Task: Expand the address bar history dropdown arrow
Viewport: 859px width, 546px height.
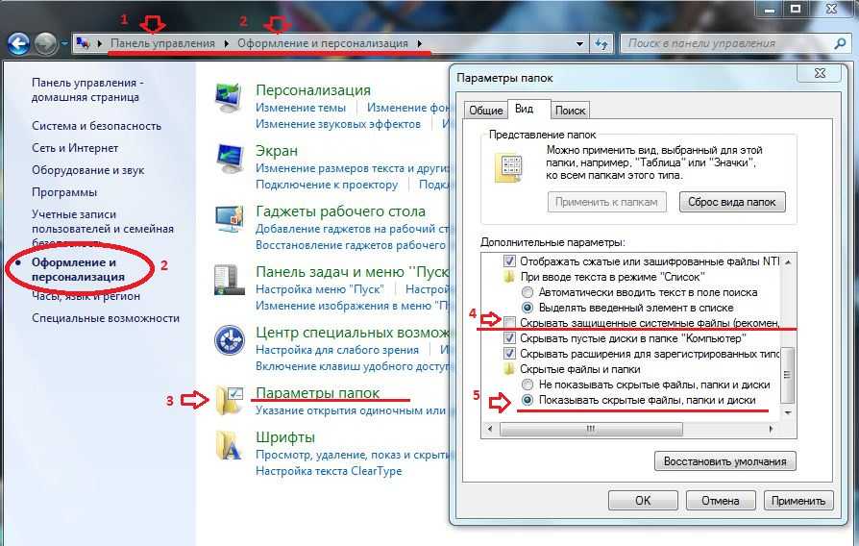Action: pyautogui.click(x=578, y=43)
